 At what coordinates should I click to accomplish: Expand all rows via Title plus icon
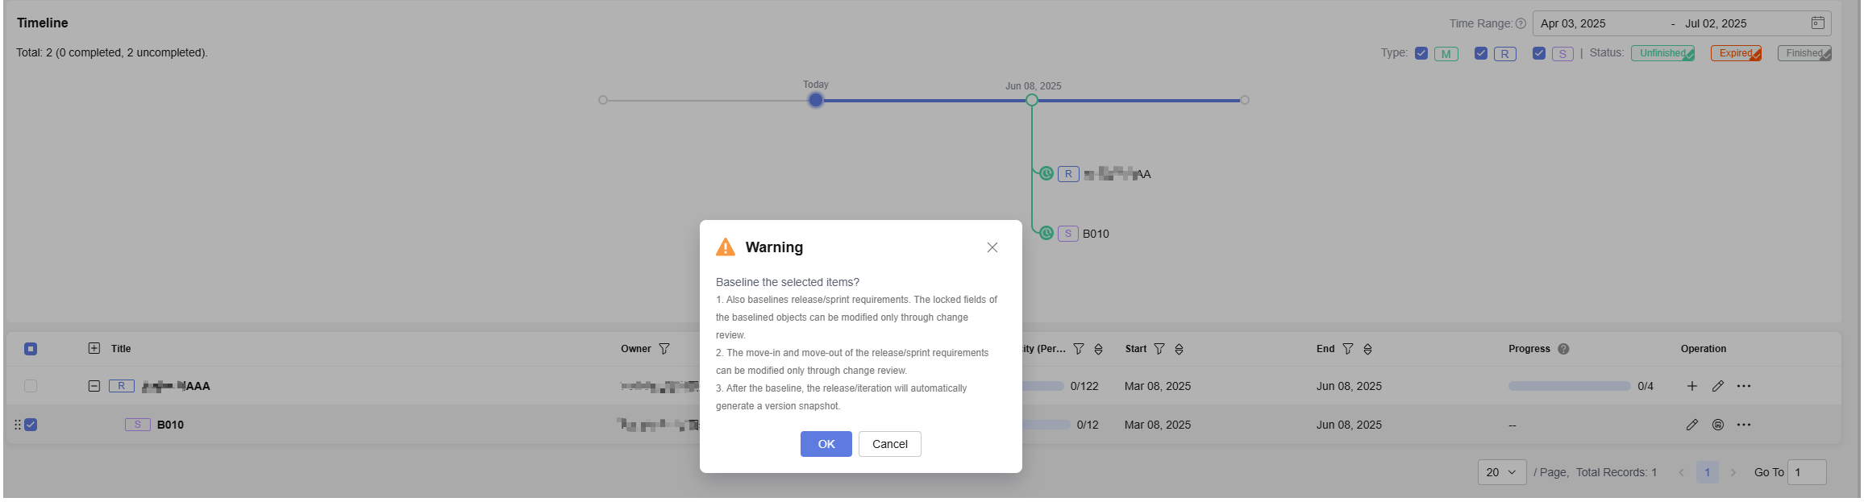[94, 348]
